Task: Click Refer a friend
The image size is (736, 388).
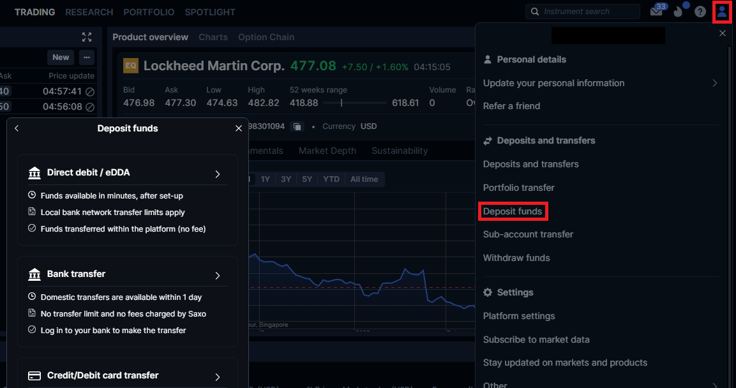Action: coord(512,106)
